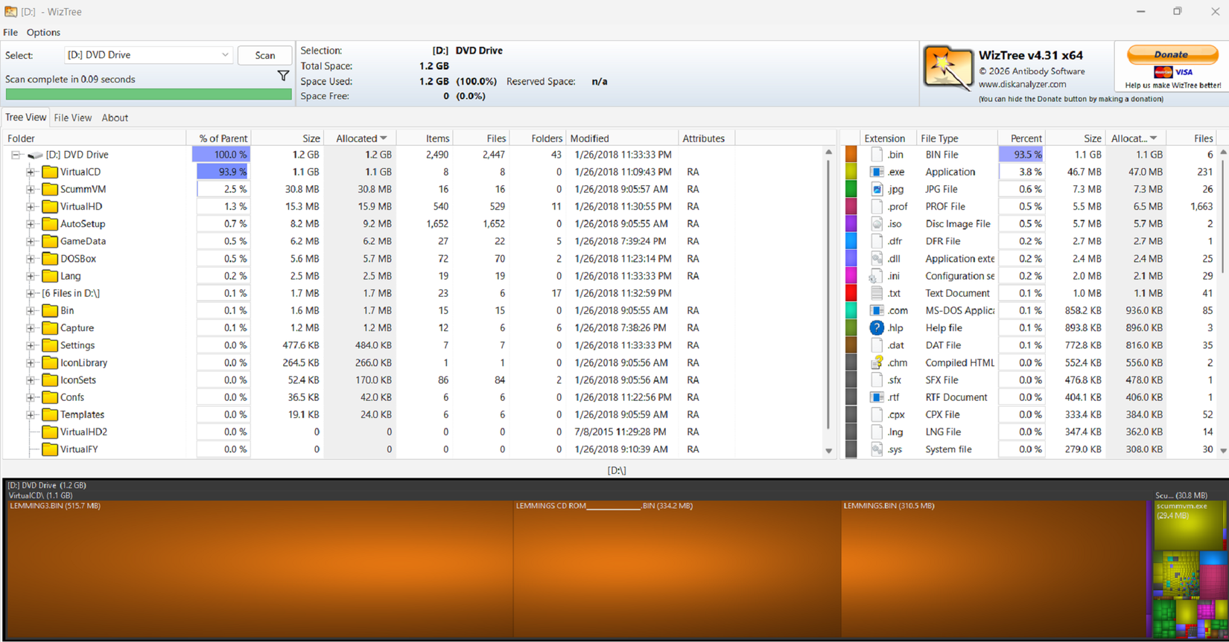Expand the AutoSetup folder node
The height and width of the screenshot is (642, 1229).
click(31, 224)
